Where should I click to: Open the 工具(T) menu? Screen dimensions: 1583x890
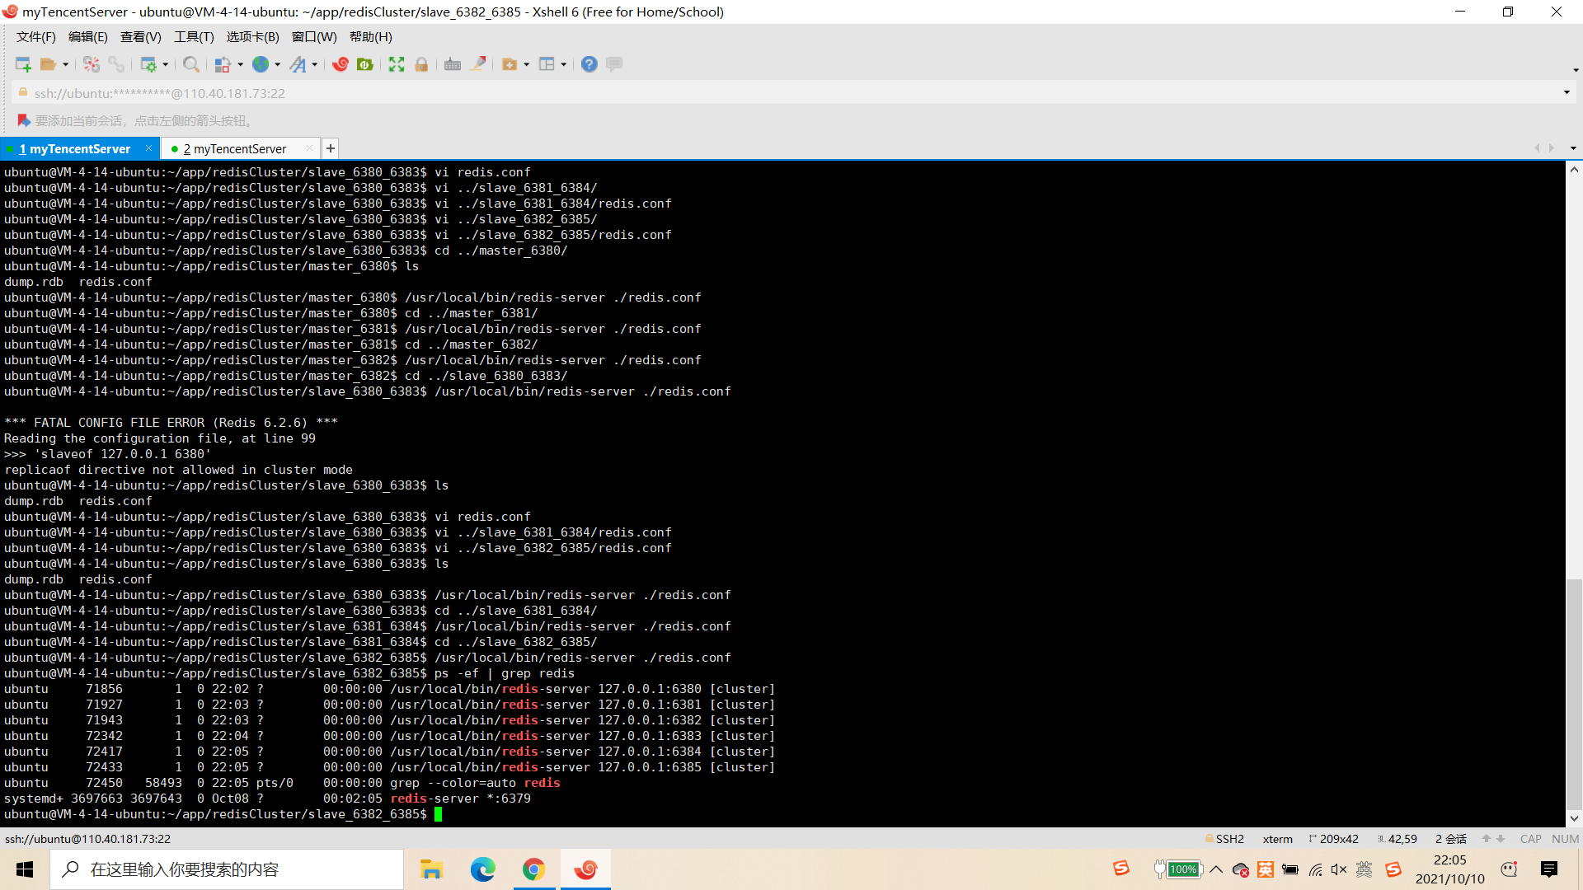pos(194,37)
